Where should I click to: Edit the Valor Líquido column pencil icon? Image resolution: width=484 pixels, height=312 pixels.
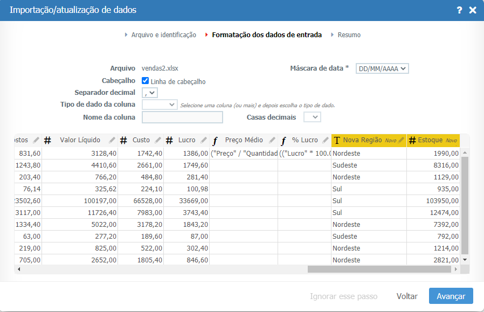[112, 140]
